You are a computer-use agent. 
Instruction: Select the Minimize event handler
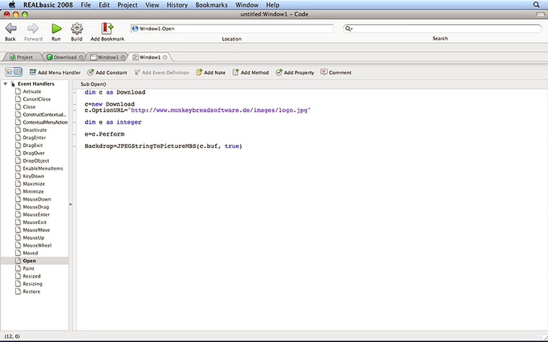(x=34, y=191)
